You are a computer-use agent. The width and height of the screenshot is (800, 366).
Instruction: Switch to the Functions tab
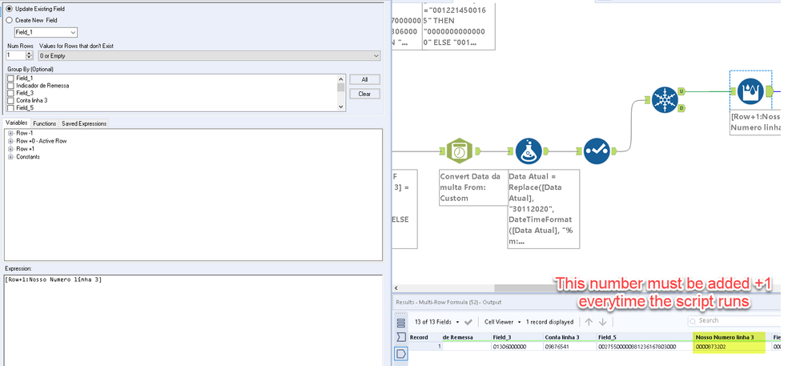[x=45, y=123]
